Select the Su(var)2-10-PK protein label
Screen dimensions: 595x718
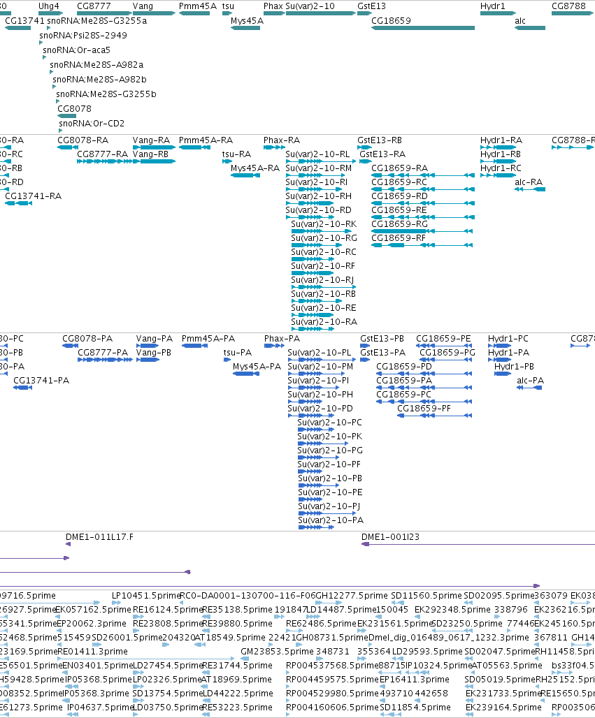(x=329, y=437)
